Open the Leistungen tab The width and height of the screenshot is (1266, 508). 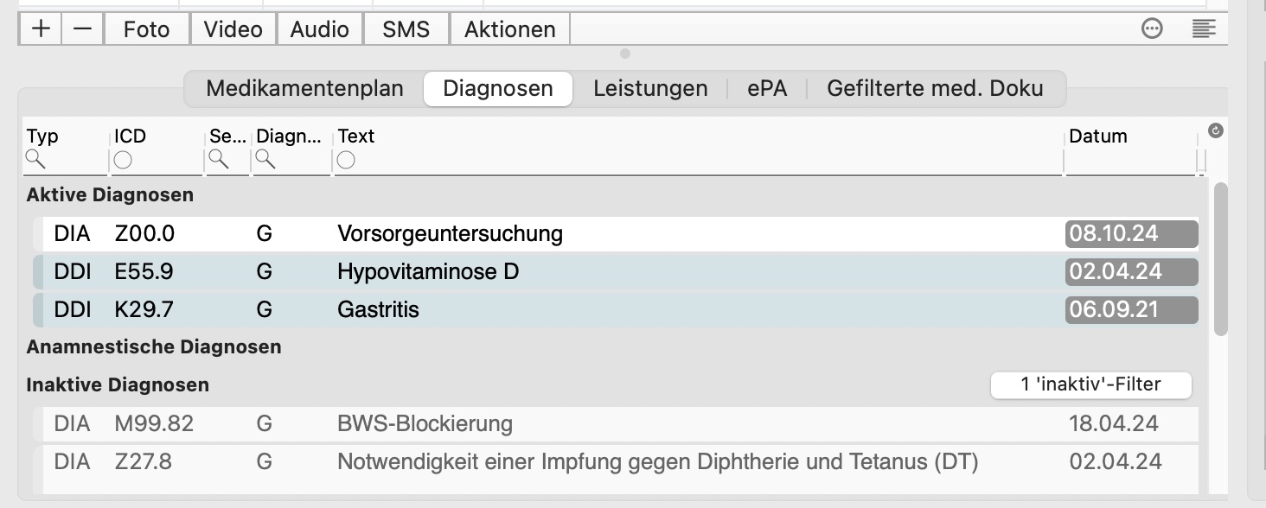650,89
